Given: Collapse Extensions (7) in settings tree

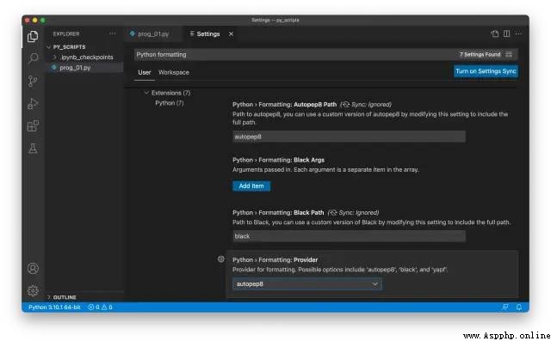Looking at the screenshot, I should (146, 93).
